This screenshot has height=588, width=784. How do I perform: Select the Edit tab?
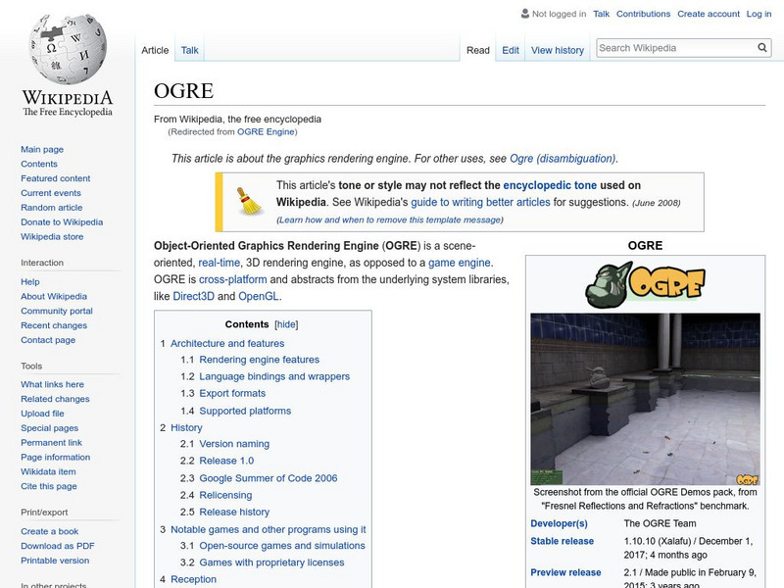point(511,49)
